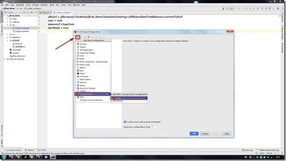This screenshot has width=286, height=161.
Task: Click Help in Run/Debug Configurations
Action: click(227, 133)
